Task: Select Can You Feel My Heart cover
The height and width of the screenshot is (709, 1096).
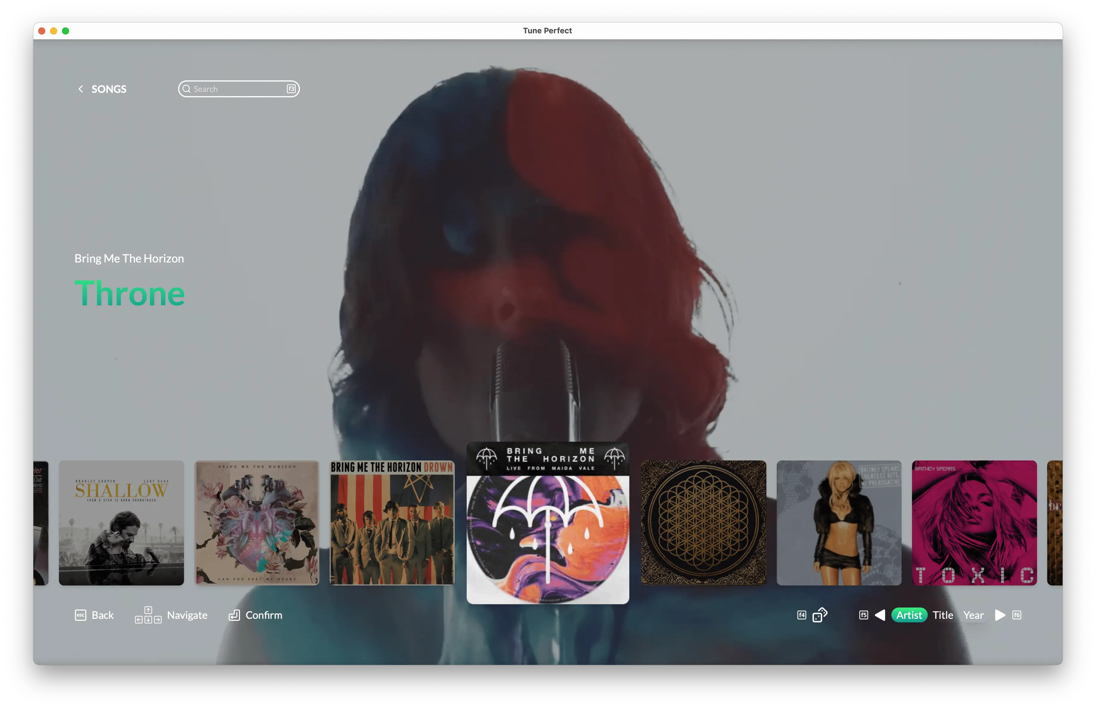Action: [256, 523]
